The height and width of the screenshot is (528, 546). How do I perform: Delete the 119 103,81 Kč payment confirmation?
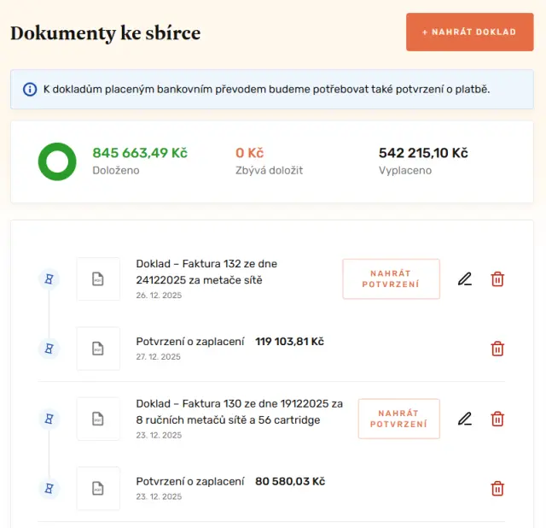point(497,349)
